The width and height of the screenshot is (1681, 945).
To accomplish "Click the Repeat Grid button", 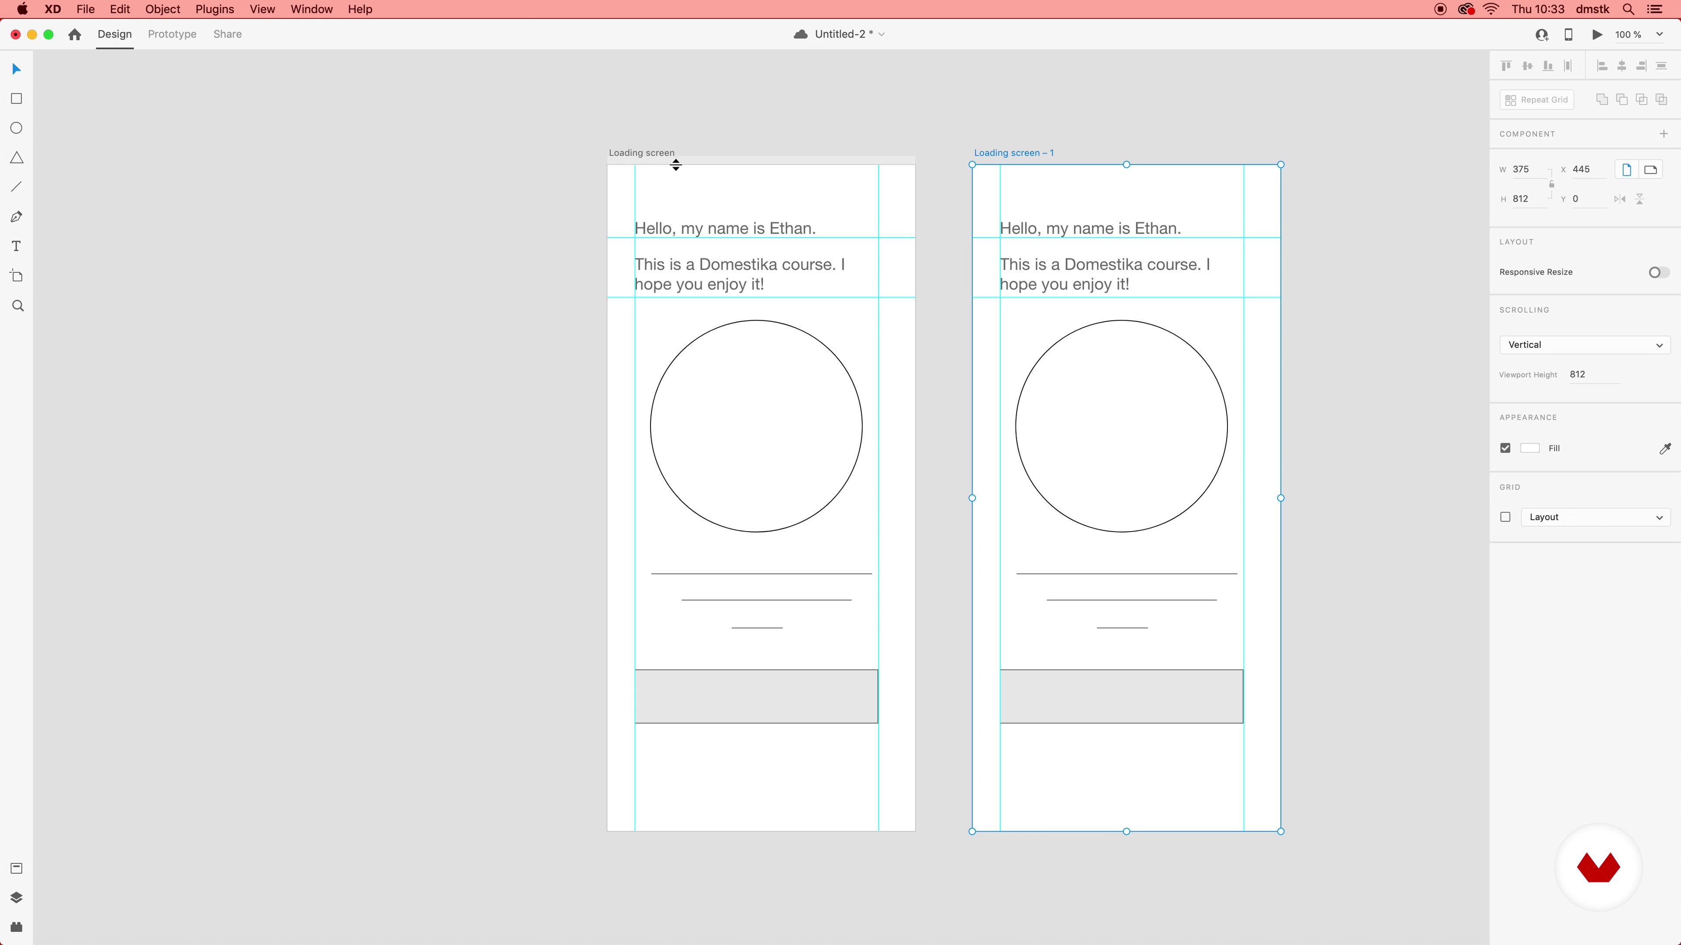I will tap(1537, 100).
